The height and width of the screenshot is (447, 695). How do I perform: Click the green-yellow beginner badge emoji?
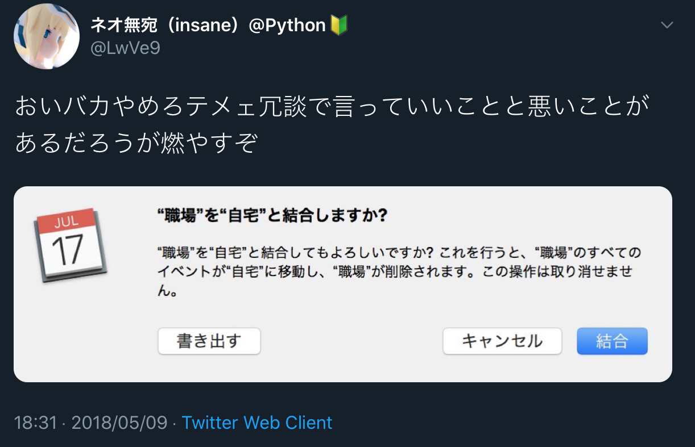tap(338, 25)
